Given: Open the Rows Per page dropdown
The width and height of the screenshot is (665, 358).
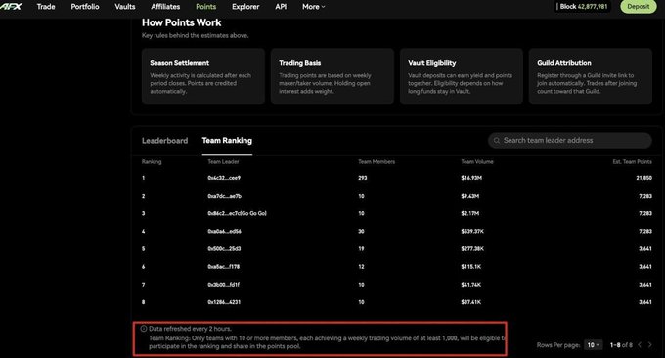Looking at the screenshot, I should tap(593, 345).
